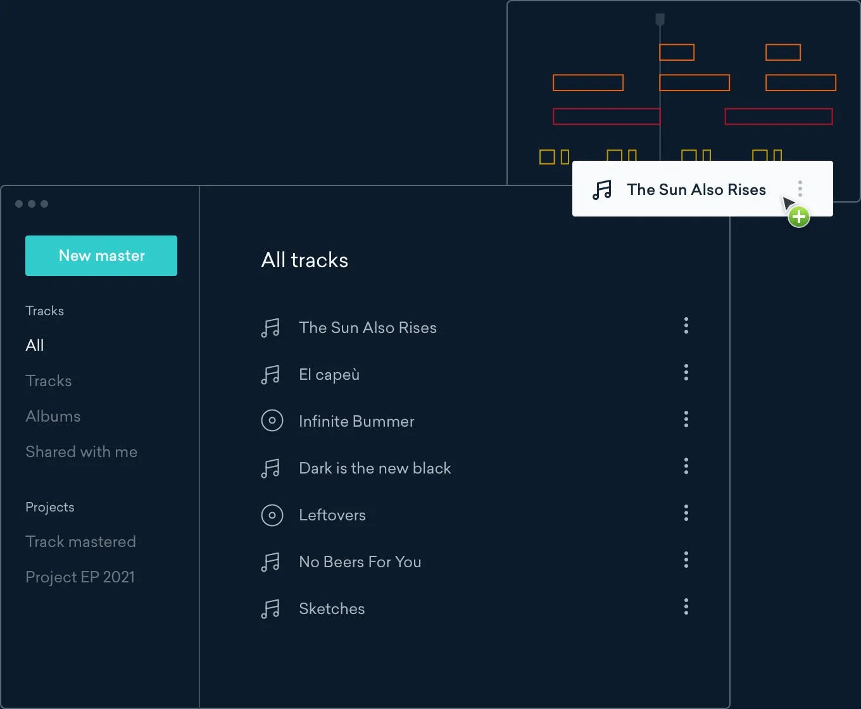Click the music note icon beside El capeù
Viewport: 861px width, 709px height.
pyautogui.click(x=270, y=375)
